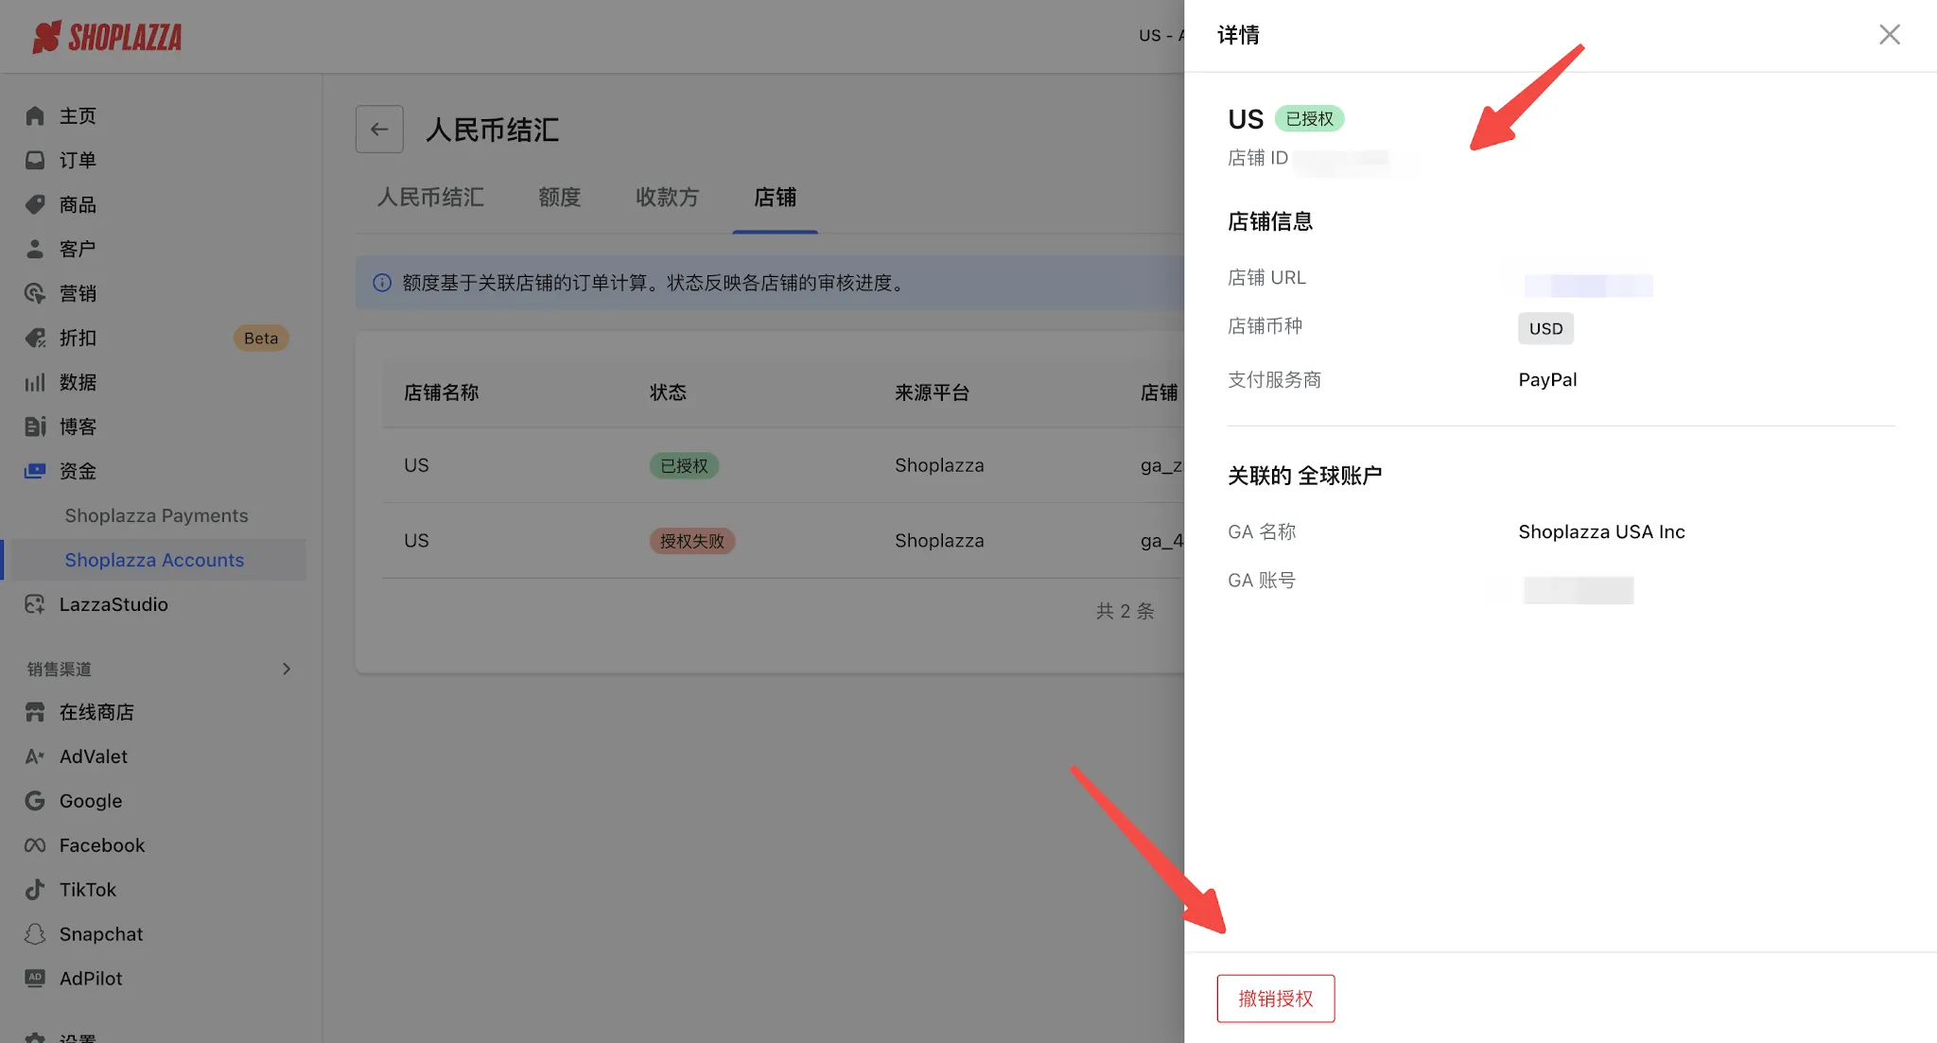Viewport: 1937px width, 1043px height.
Task: Click the 人民币结汇 page title
Action: click(493, 130)
